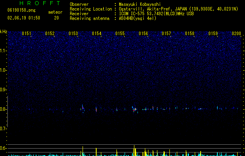
Task: Click the 0151 time marker
Action: (26, 34)
